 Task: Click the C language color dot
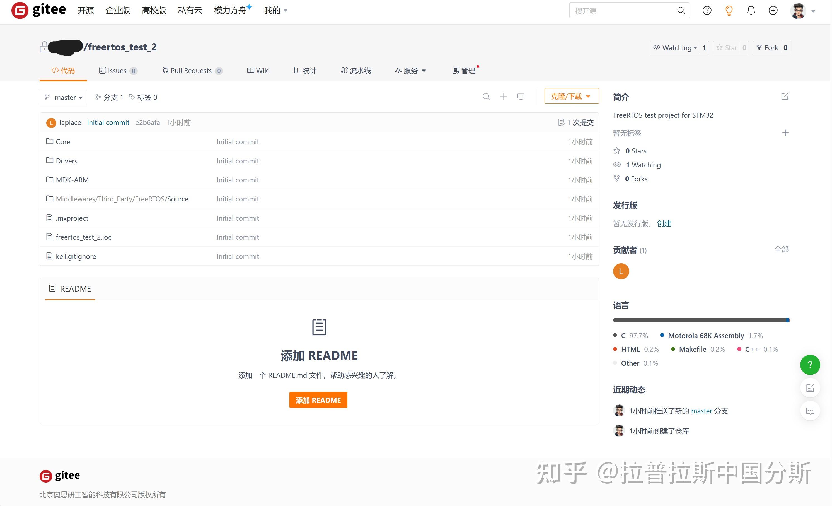click(615, 335)
